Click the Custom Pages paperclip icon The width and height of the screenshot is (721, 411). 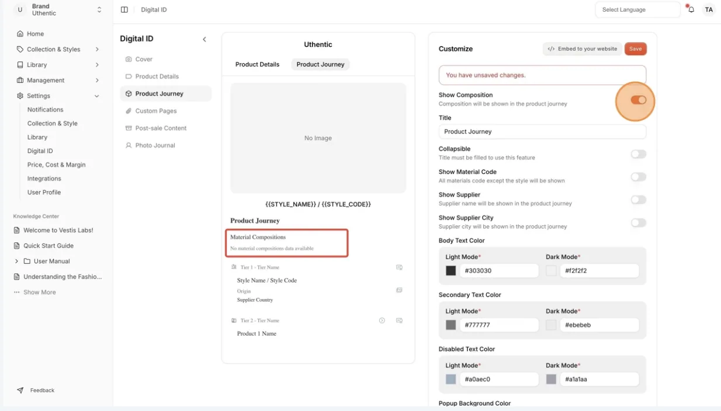129,111
